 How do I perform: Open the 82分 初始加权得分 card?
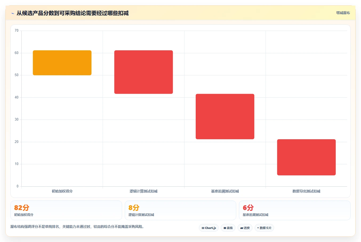pos(66,210)
